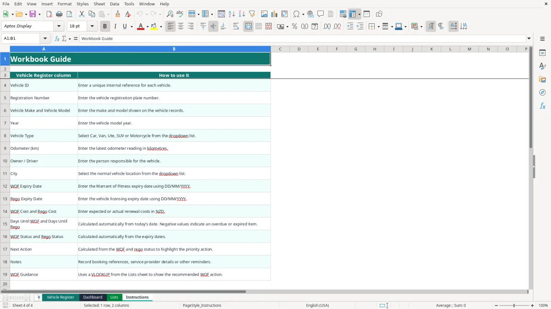
Task: Click the column B header
Action: pos(174,49)
